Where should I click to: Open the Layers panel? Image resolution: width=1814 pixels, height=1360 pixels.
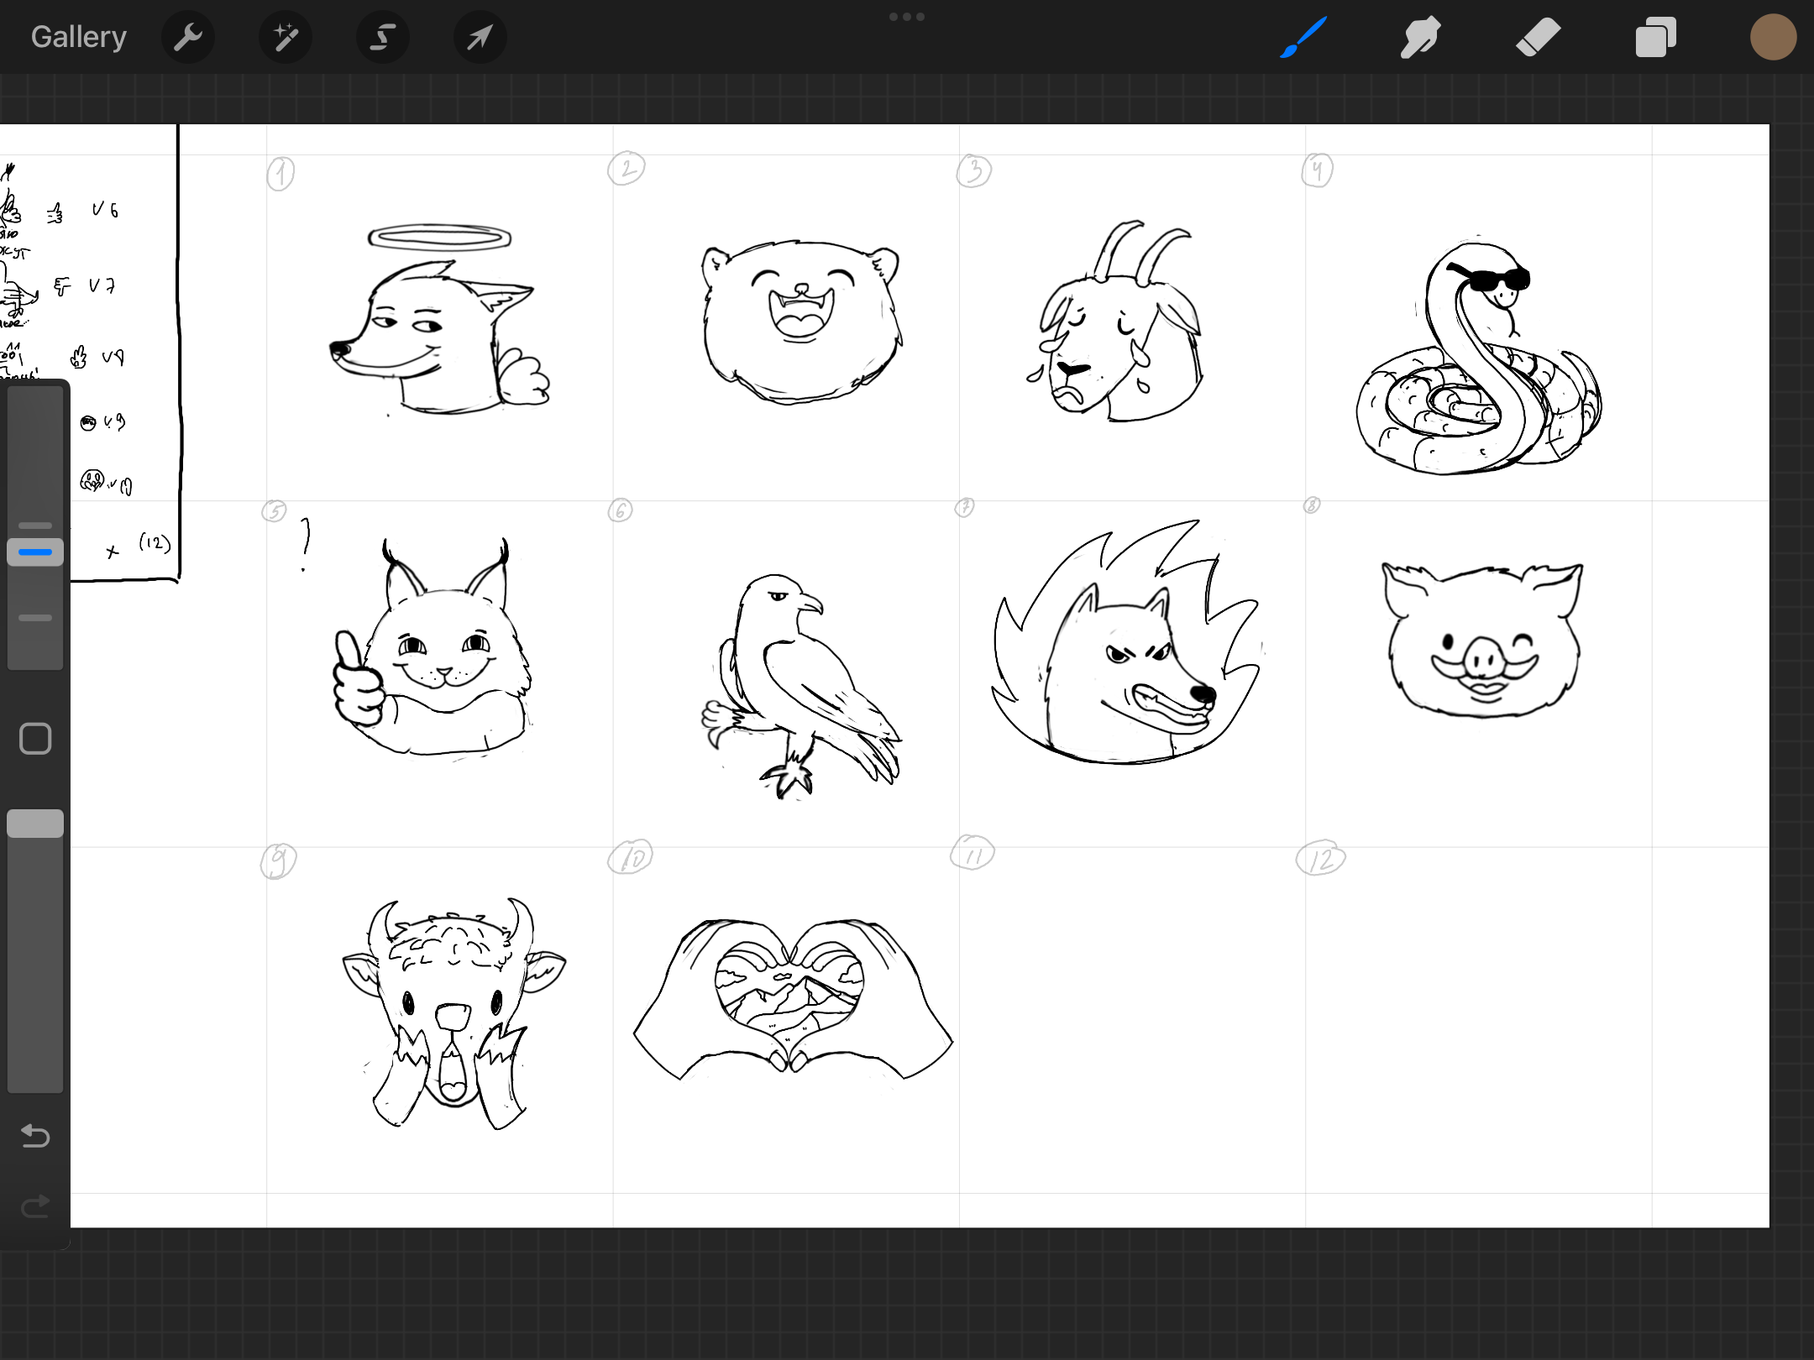[1655, 37]
